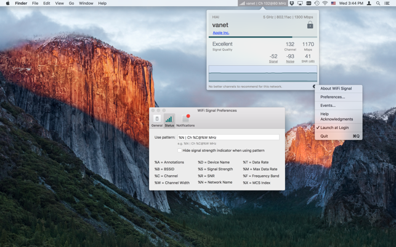Open the General preferences tab
396x247 pixels.
click(157, 120)
